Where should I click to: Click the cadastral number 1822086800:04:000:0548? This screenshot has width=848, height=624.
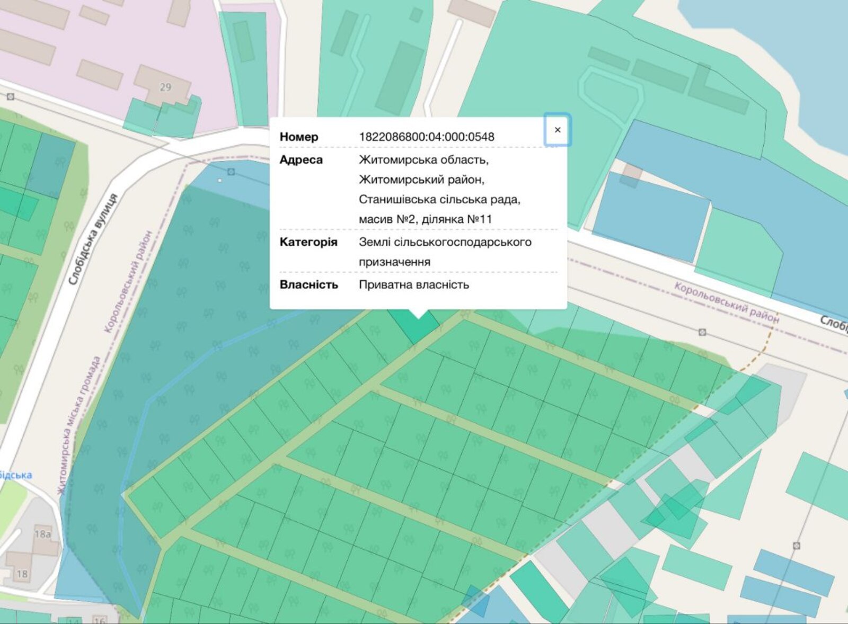[x=426, y=137]
